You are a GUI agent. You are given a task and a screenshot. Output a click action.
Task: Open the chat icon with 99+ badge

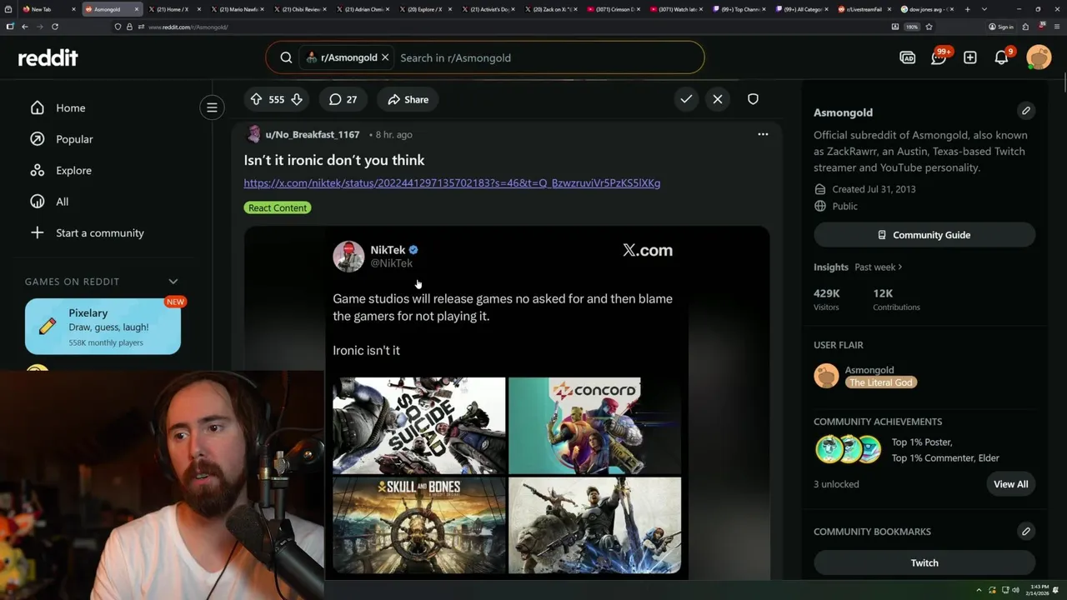[939, 57]
